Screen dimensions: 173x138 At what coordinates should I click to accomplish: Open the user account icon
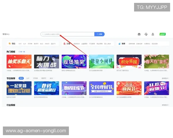pos(153,34)
